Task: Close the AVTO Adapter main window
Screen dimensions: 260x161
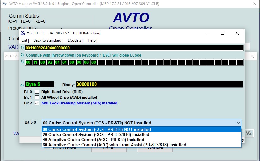Action: 255,4
